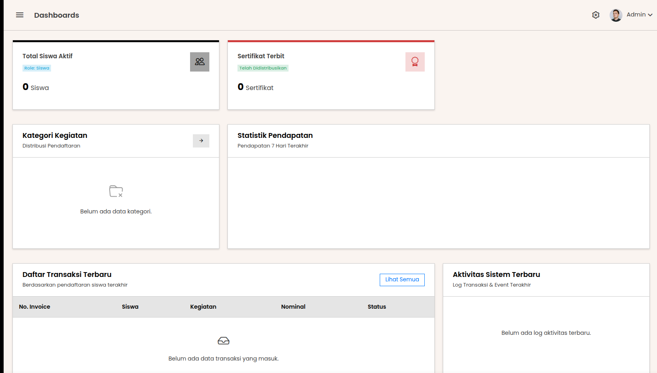Viewport: 657px width, 373px height.
Task: Click 'Berdasarkan pendaftaran siswa terakhir' subtitle
Action: coord(75,285)
